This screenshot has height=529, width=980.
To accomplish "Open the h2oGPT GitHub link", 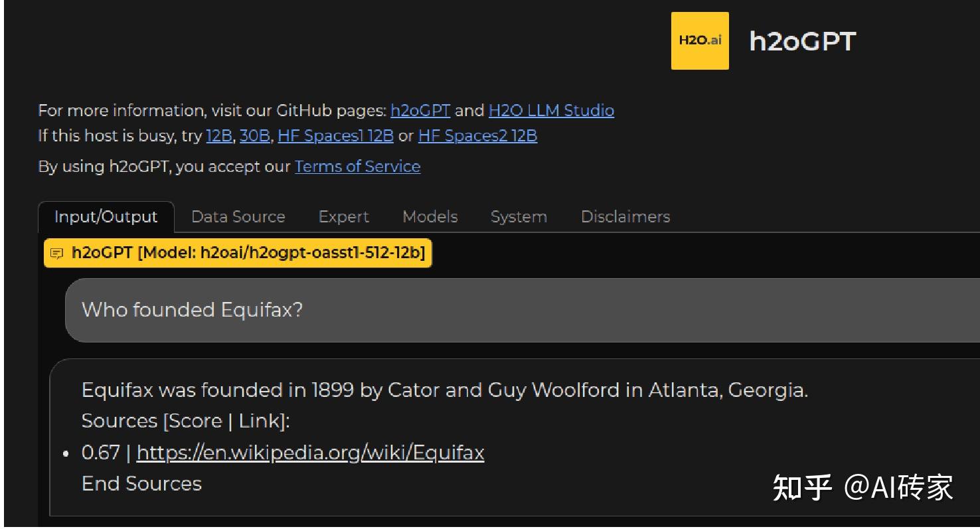I will 420,110.
